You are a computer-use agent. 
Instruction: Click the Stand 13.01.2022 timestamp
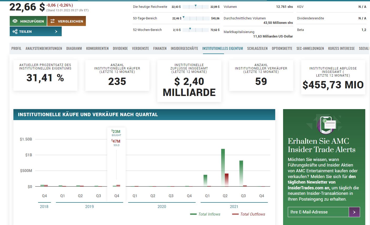point(67,10)
